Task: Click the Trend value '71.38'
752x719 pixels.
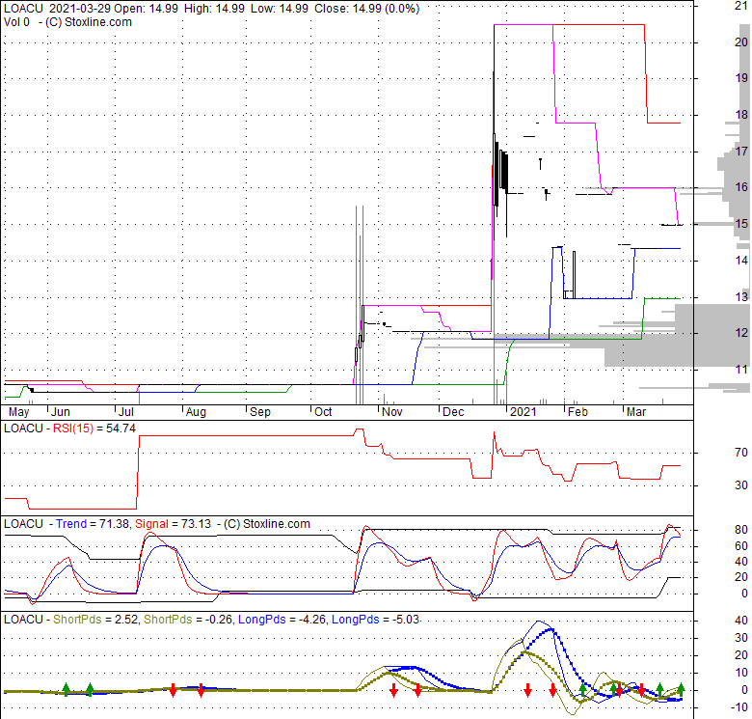Action: (x=114, y=524)
